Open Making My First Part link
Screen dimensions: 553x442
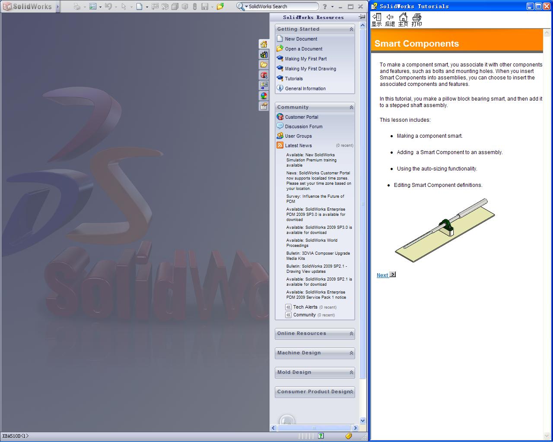306,59
